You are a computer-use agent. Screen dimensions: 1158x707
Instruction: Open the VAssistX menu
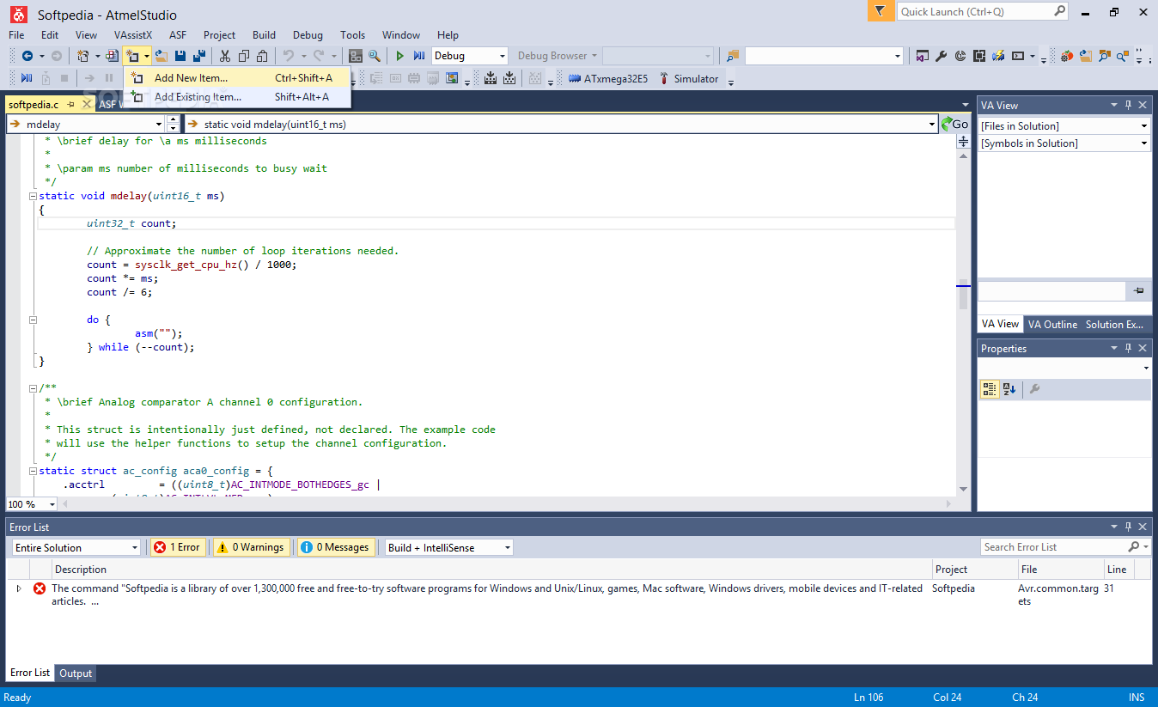click(x=133, y=35)
